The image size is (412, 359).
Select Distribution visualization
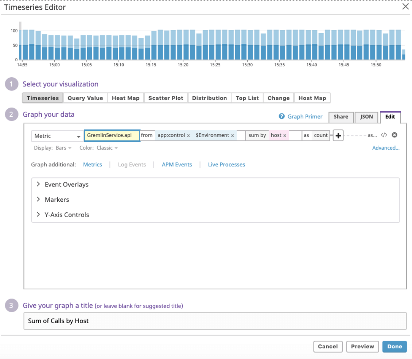209,98
